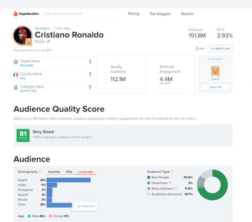Click the HypeAuditor flame logo
The width and height of the screenshot is (252, 222).
click(x=15, y=14)
